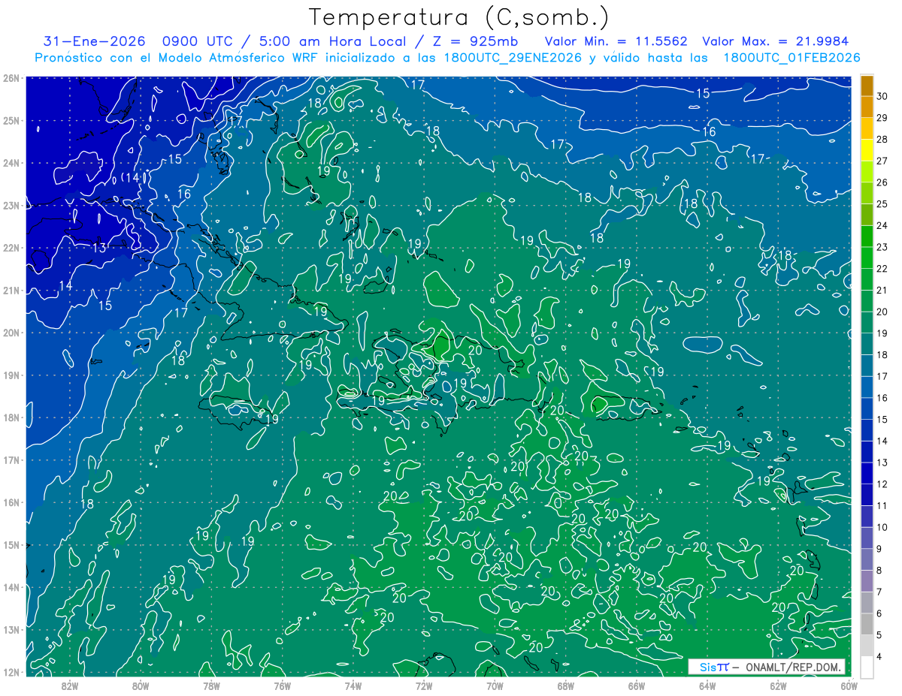The width and height of the screenshot is (902, 696).
Task: Click the '72W' longitude label
Action: (424, 685)
